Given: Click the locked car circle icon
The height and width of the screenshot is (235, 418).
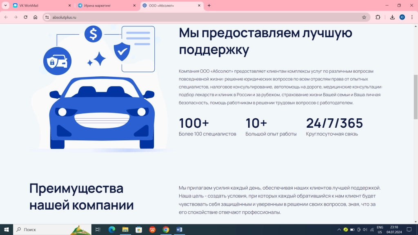Looking at the screenshot, I should pos(57,61).
